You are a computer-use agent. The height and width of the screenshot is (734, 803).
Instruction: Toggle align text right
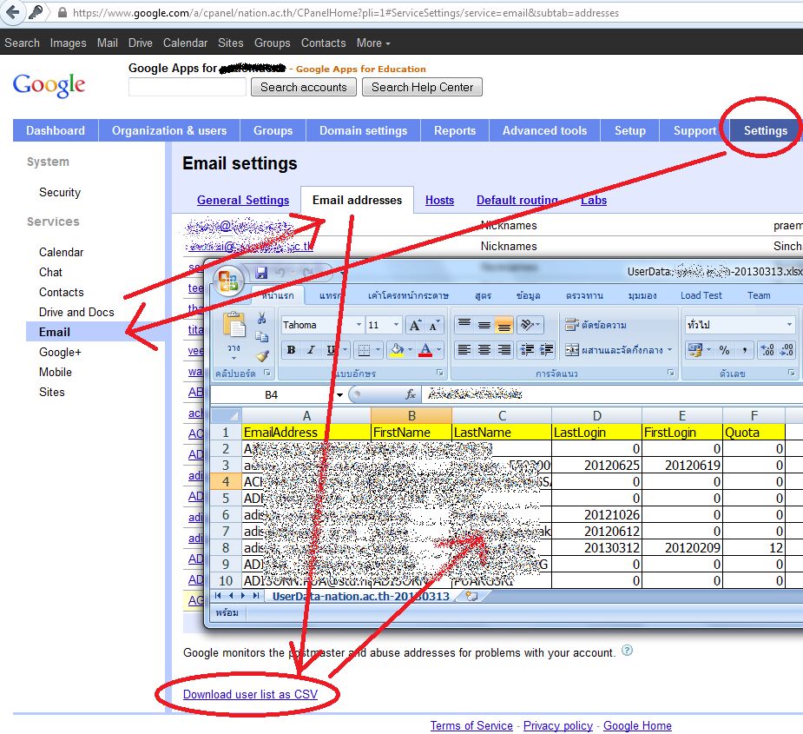[x=504, y=350]
